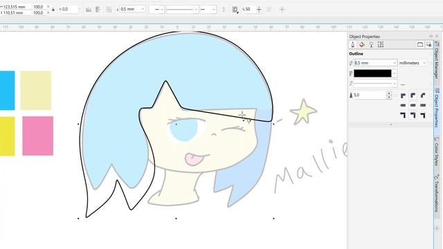Open the Color Styles side tab
The height and width of the screenshot is (249, 443).
pos(437,151)
